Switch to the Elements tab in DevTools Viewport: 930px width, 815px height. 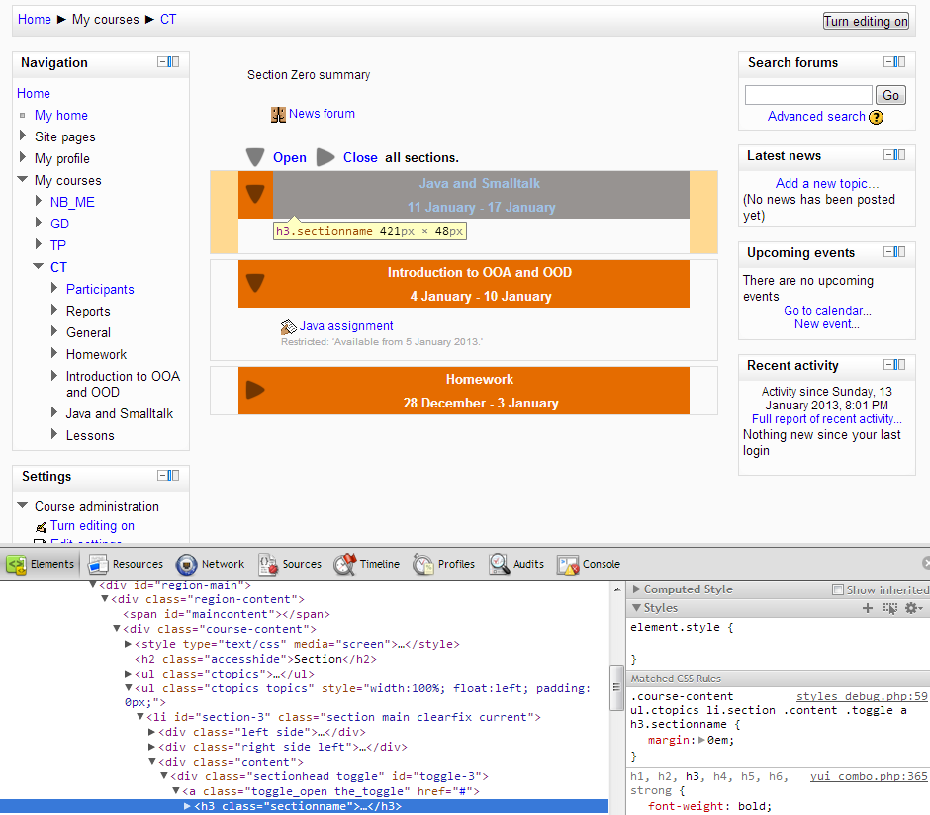tap(41, 564)
